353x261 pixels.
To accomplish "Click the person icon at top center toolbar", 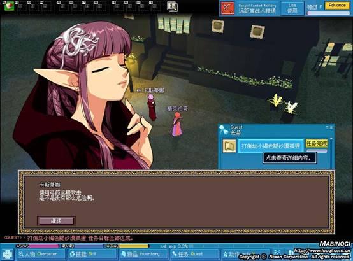I will [x=173, y=6].
